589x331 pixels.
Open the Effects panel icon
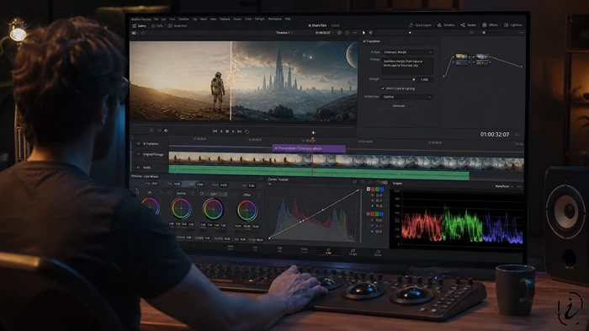[485, 25]
